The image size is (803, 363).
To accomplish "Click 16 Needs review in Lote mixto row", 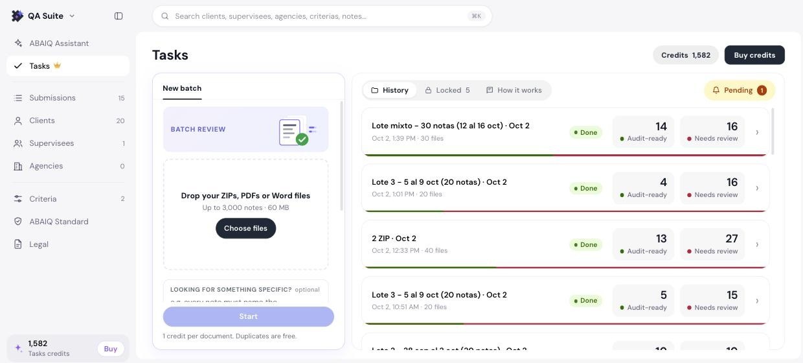I will point(712,132).
